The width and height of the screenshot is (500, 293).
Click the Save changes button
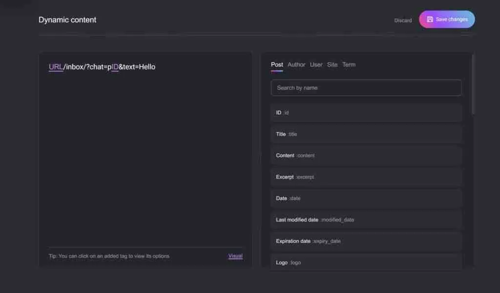[x=447, y=20]
